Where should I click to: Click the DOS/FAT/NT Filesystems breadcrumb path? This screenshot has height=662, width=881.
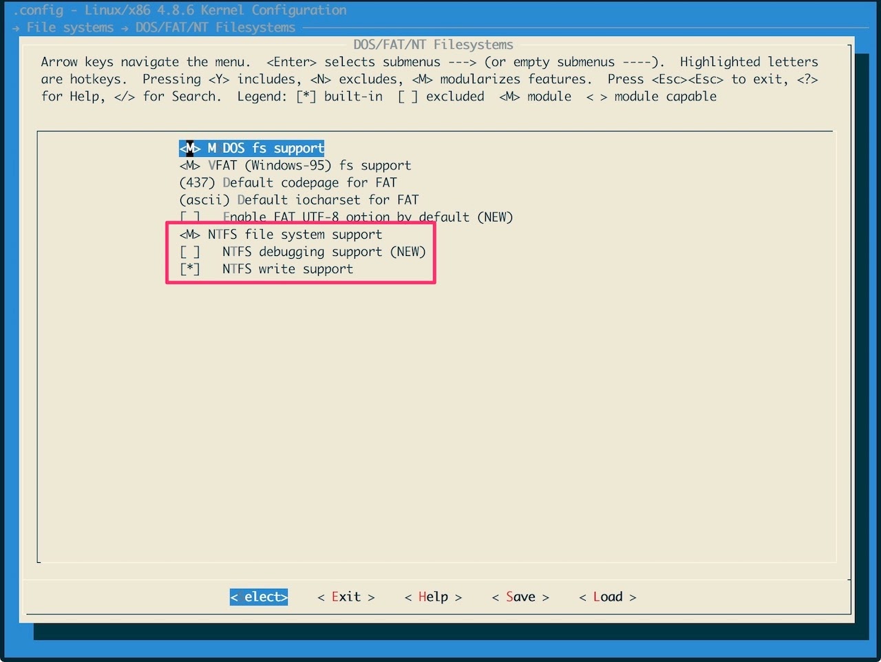click(215, 28)
